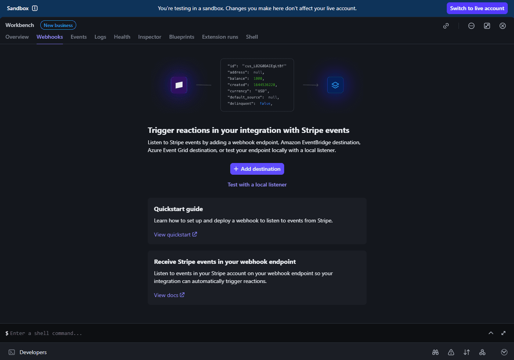Open the Overview tab
Screen dimensions: 514x360
pos(17,37)
